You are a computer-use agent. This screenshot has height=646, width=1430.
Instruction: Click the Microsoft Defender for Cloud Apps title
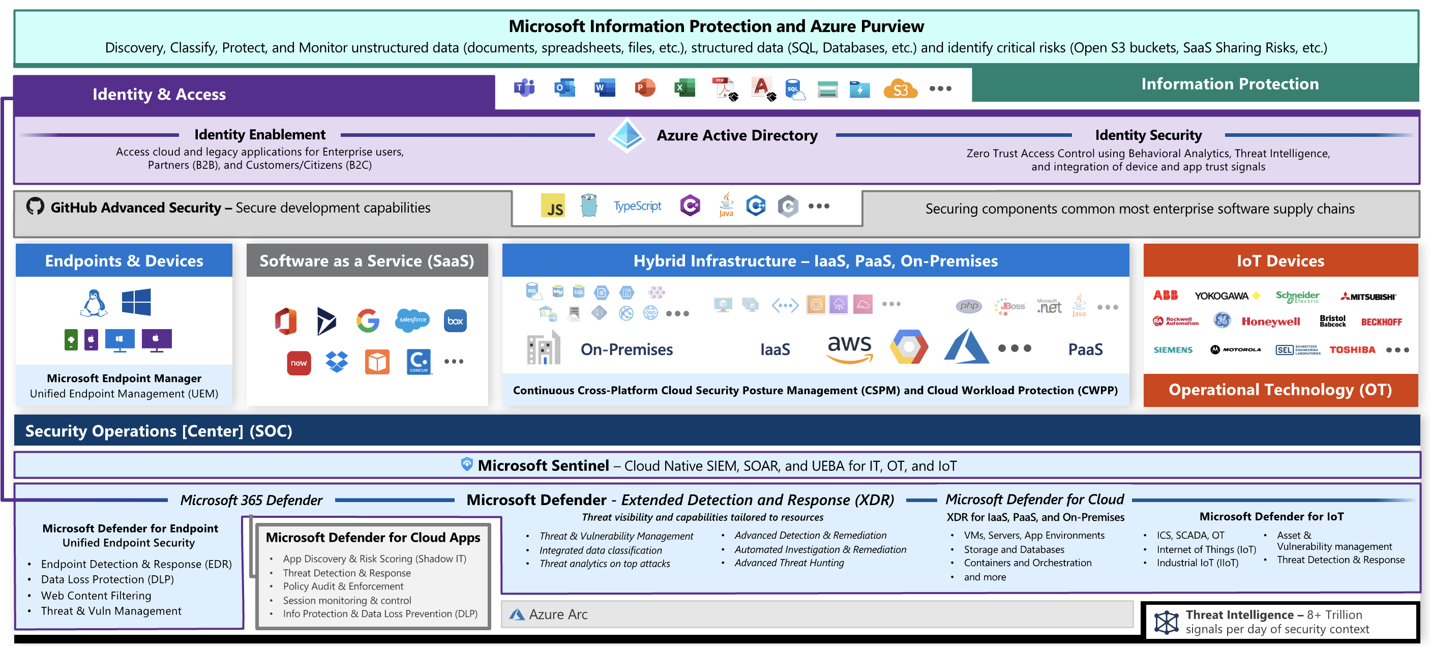pyautogui.click(x=372, y=537)
